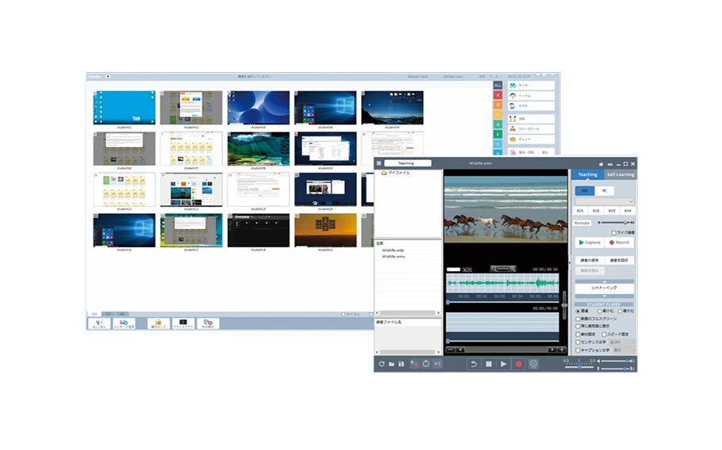The image size is (722, 450).
Task: Toggle the caption text checkbox
Action: (x=578, y=350)
